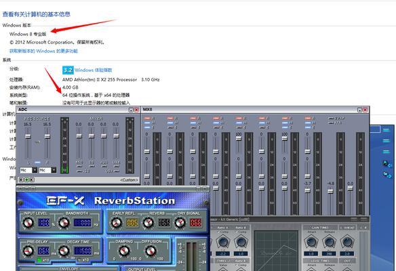
Task: Toggle the x10 button under Decay Time
Action: tap(79, 259)
